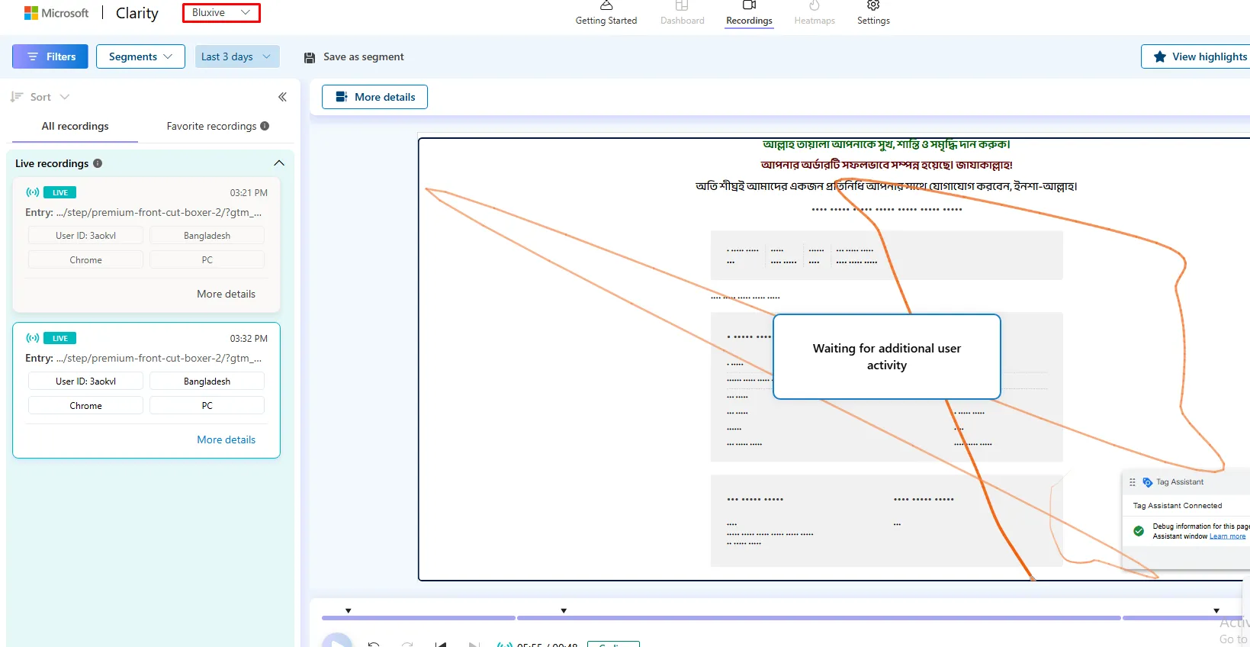Expand the Sort options
Viewport: 1250px width, 647px height.
pyautogui.click(x=40, y=97)
